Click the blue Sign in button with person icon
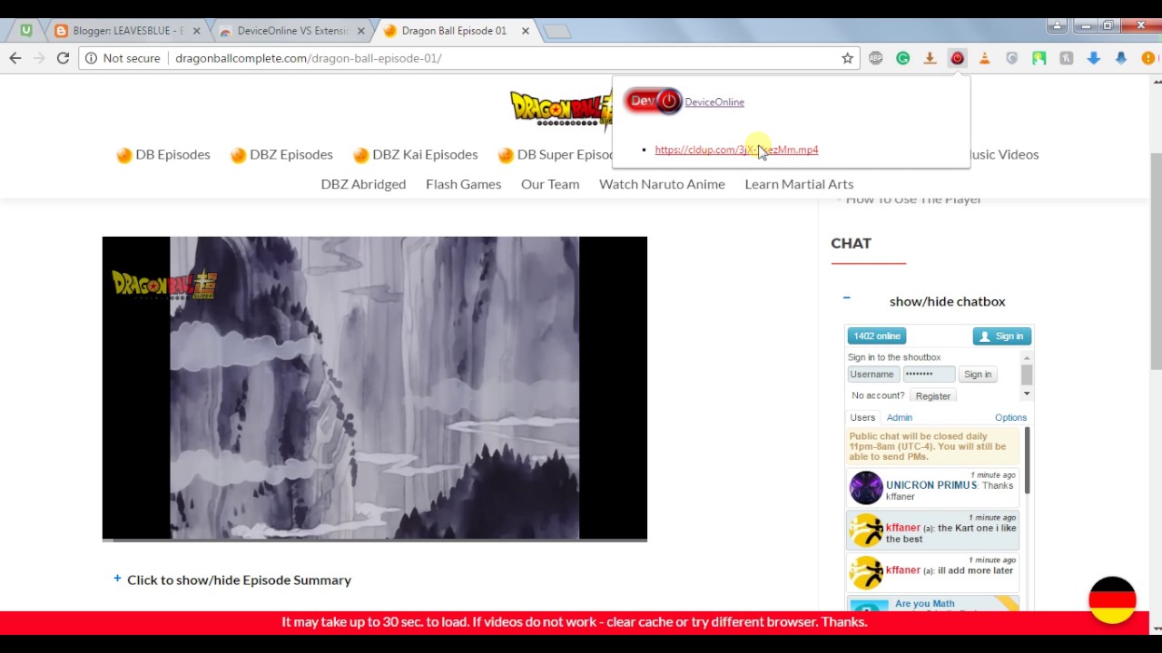This screenshot has width=1162, height=653. point(1001,336)
